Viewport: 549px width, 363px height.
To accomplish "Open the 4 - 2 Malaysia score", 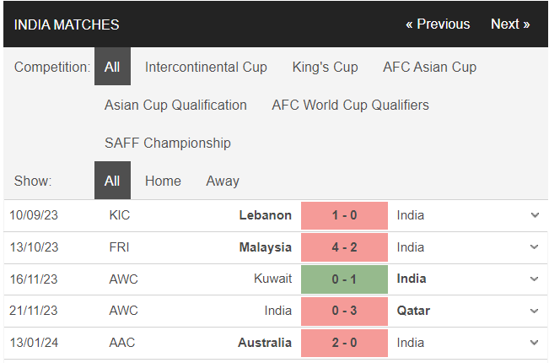I will tap(344, 247).
